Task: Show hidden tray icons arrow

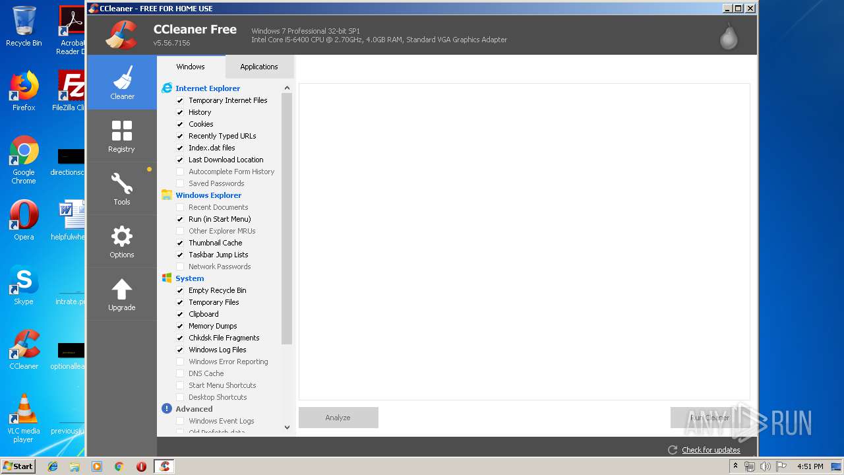Action: pyautogui.click(x=735, y=466)
